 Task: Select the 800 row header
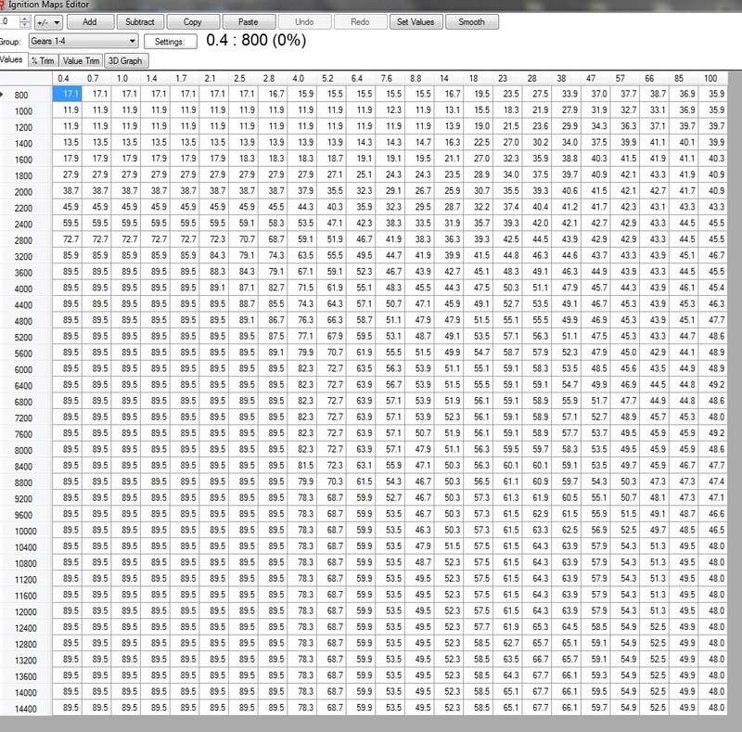(x=26, y=95)
